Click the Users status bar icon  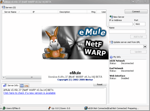point(4,108)
